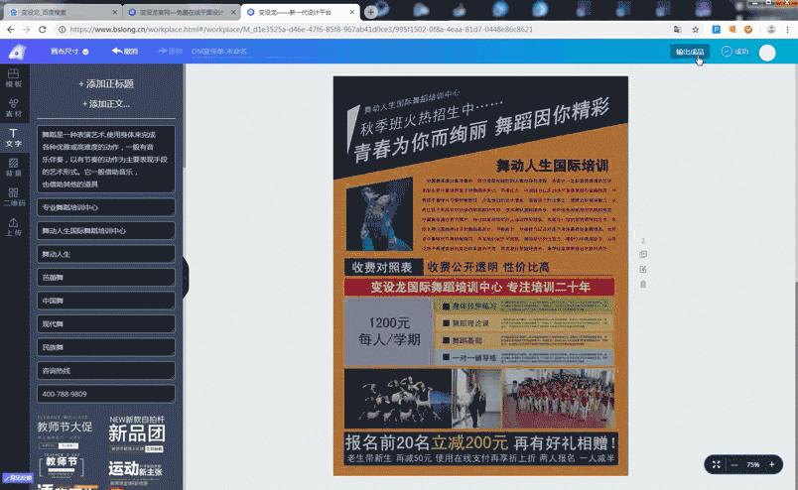The width and height of the screenshot is (798, 490).
Task: Click the 撤销 undo button
Action: 125,52
